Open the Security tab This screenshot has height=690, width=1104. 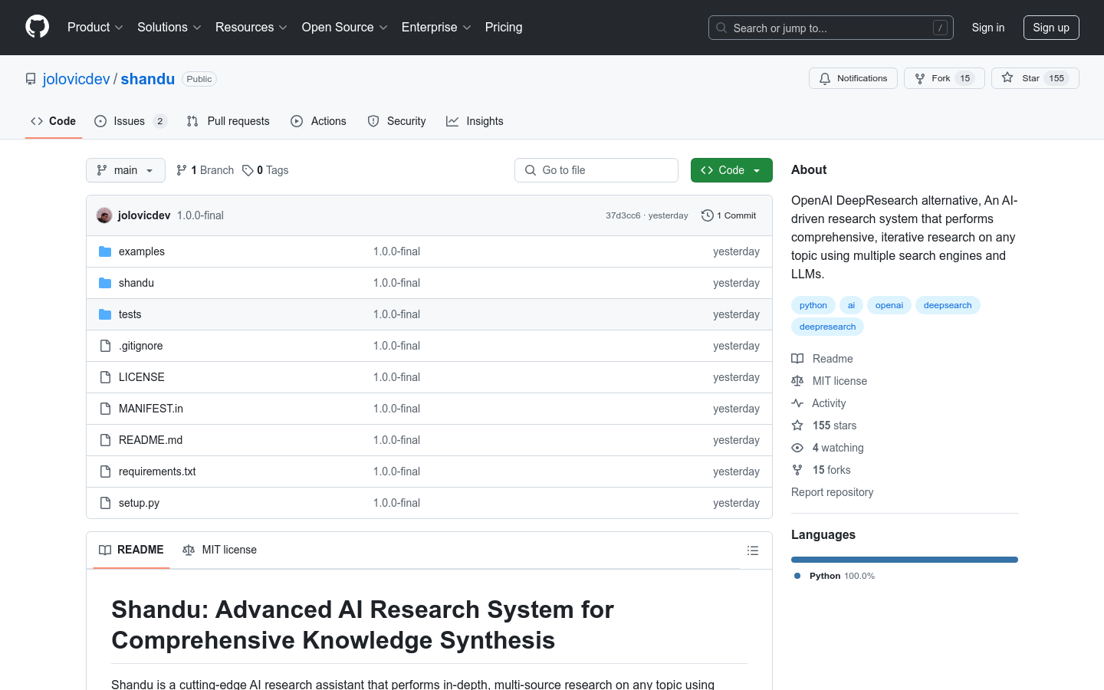396,121
